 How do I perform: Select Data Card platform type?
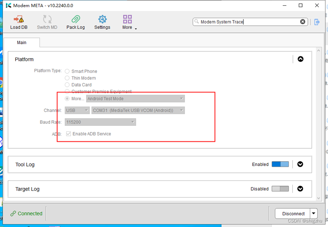67,85
